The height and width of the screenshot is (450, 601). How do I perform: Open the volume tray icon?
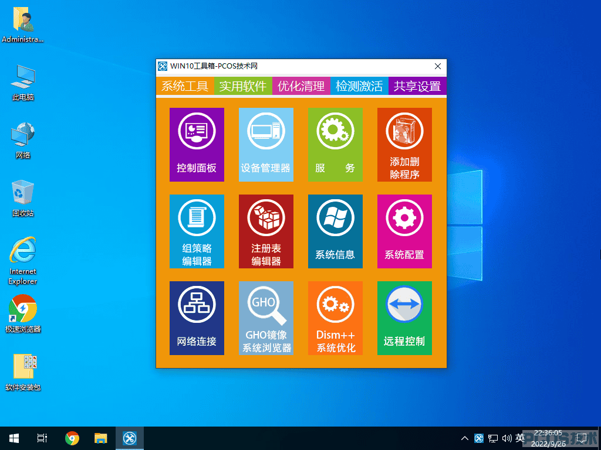507,438
